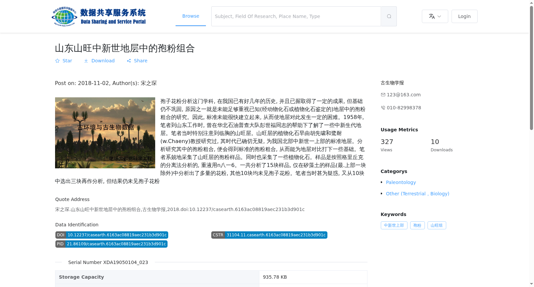Open the language translate dropdown
Image resolution: width=534 pixels, height=287 pixels.
435,16
